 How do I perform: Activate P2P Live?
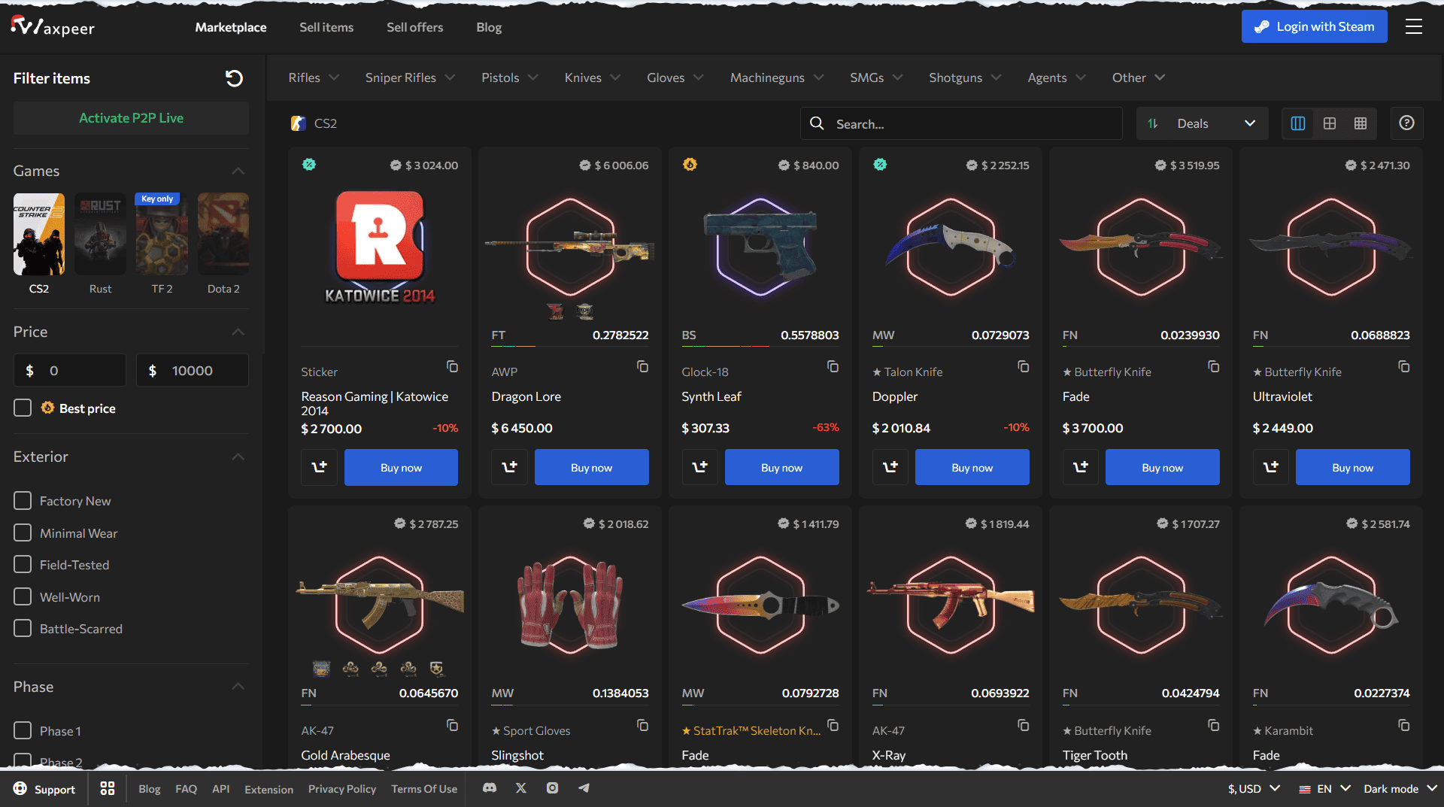coord(131,118)
